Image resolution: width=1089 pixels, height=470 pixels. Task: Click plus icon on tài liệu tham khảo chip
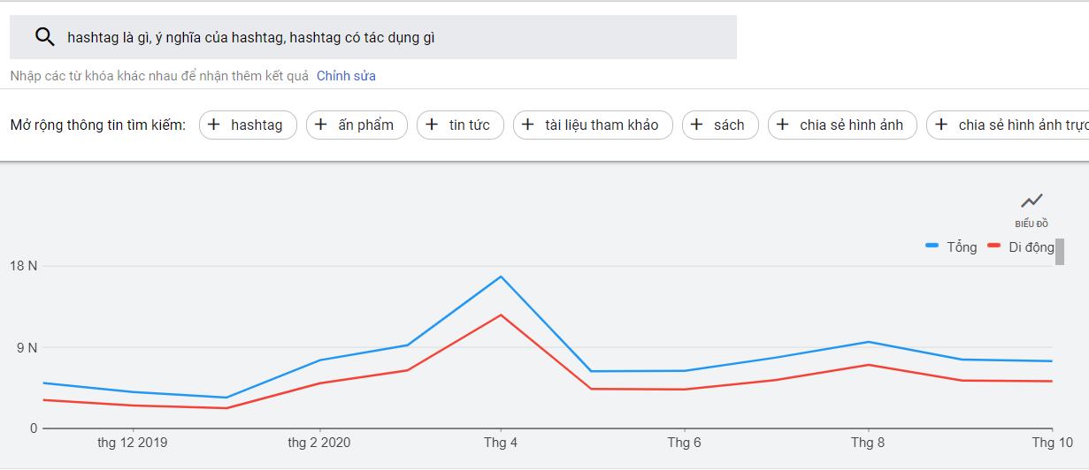pos(528,125)
